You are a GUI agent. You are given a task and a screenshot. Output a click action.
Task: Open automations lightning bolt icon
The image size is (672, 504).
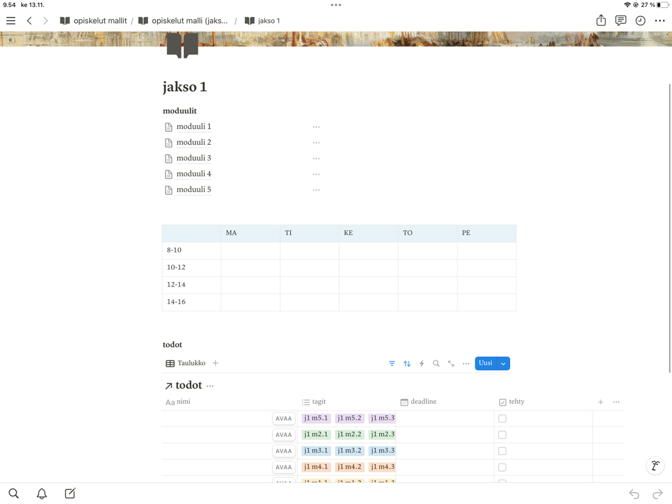point(422,363)
